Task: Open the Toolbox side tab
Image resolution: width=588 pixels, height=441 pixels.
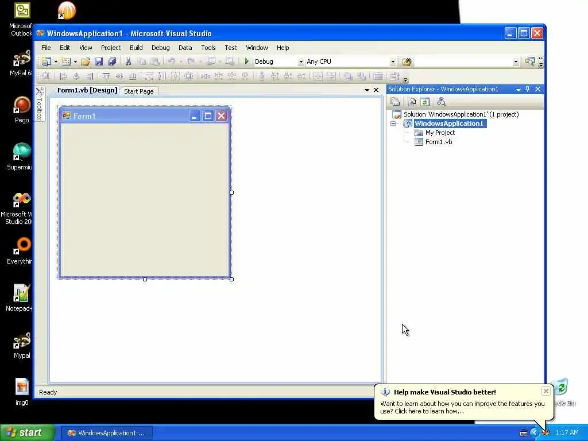Action: (40, 105)
